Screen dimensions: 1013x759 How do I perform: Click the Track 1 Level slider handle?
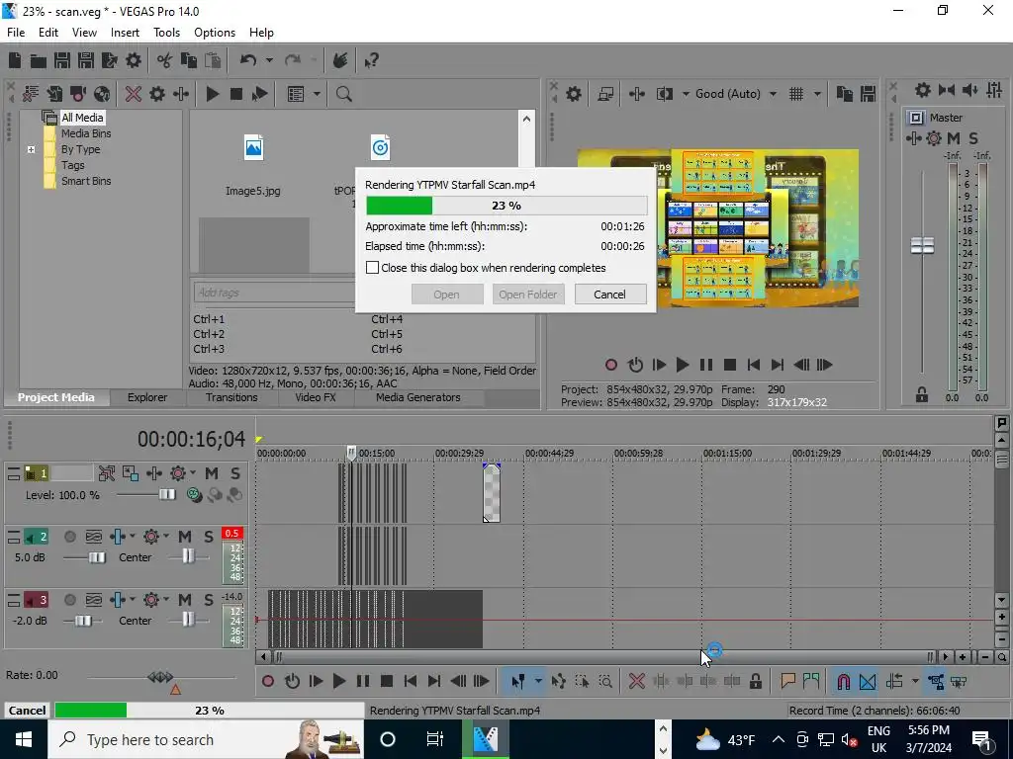point(167,494)
